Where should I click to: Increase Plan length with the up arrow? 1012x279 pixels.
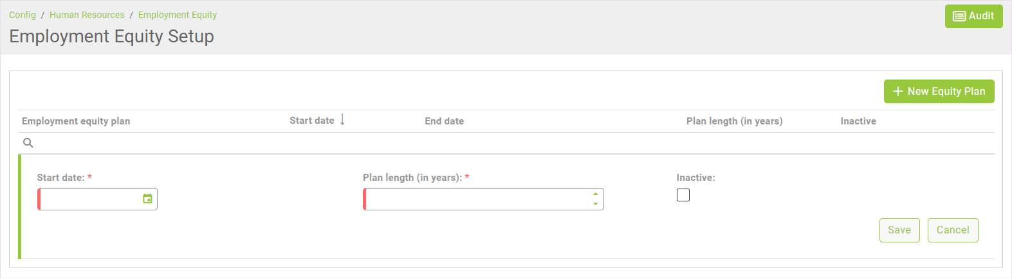[596, 194]
